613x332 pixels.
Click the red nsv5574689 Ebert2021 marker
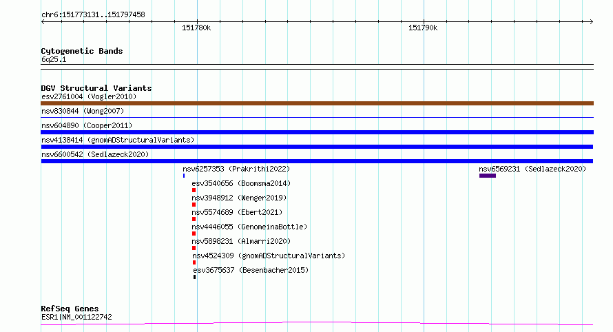click(194, 219)
